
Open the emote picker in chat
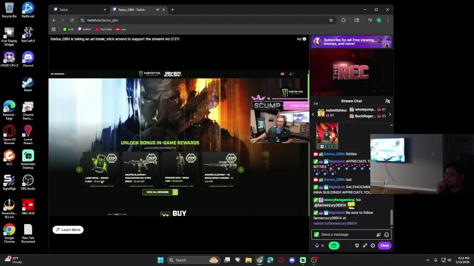tap(387, 235)
